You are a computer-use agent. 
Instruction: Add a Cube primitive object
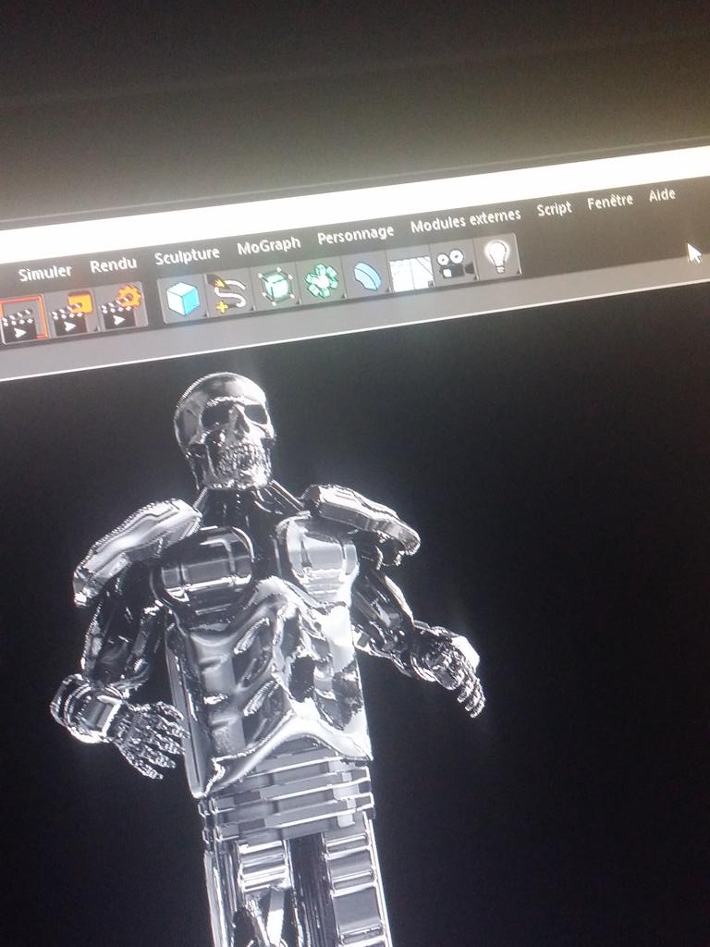point(182,297)
